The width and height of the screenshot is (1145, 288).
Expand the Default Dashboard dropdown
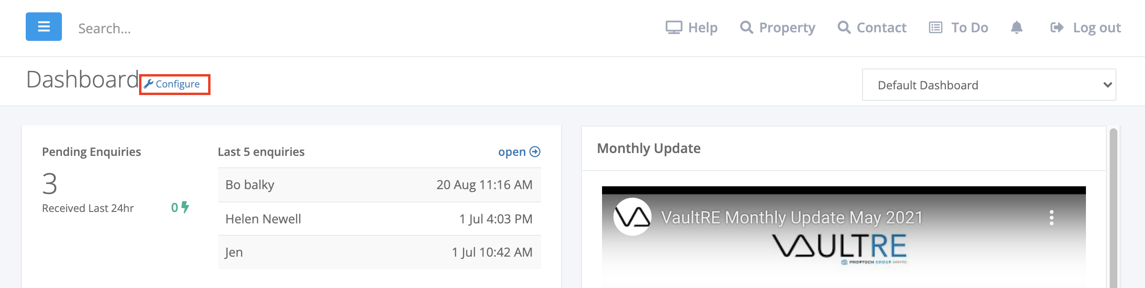pos(989,85)
